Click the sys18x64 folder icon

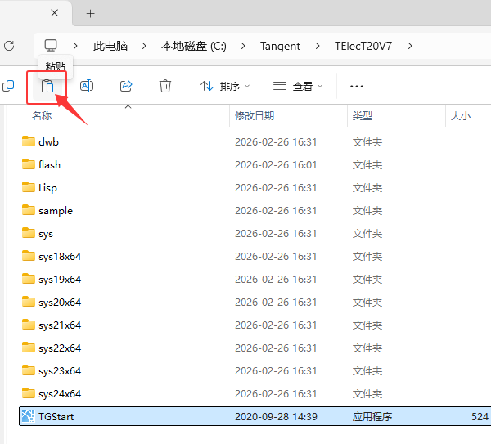pyautogui.click(x=29, y=256)
